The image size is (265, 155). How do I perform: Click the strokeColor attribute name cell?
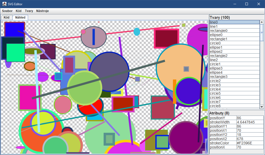(x=223, y=143)
